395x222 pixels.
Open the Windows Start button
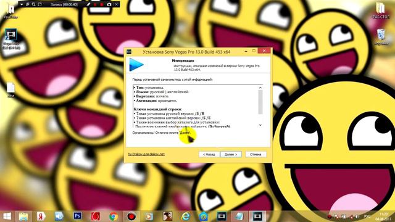click(x=7, y=216)
